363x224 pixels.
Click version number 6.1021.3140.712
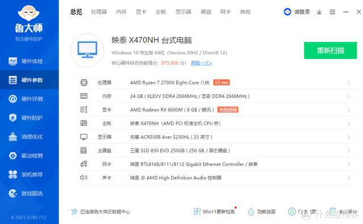29,217
